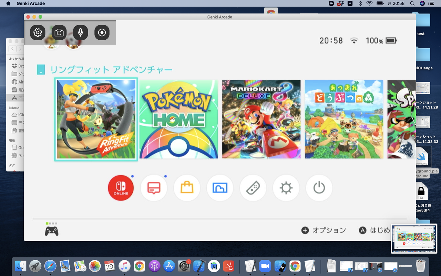This screenshot has width=441, height=276.
Task: Open the Controllers icon
Action: [253, 188]
